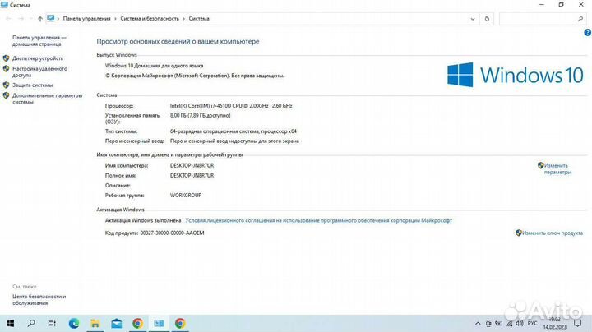Screen dimensions: 592x332
Task: Click the РУС language indicator
Action: point(532,323)
